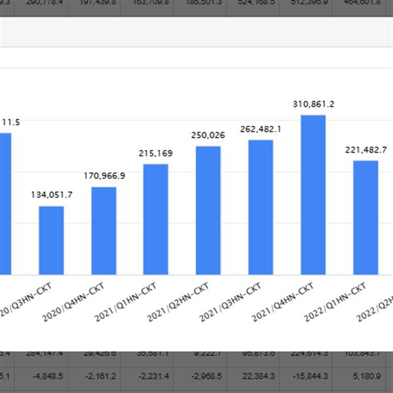Select the 2022/Q1HN-CKT bar
This screenshot has width=393, height=393.
point(365,217)
